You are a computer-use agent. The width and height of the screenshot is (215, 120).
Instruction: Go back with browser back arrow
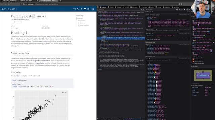coord(2,4)
